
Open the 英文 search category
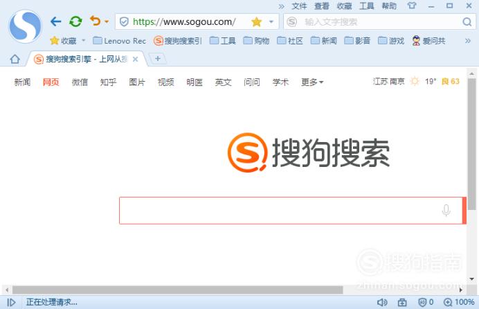223,82
